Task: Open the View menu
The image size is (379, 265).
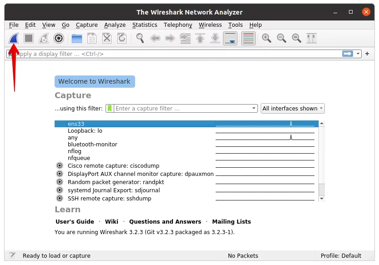Action: pyautogui.click(x=49, y=25)
